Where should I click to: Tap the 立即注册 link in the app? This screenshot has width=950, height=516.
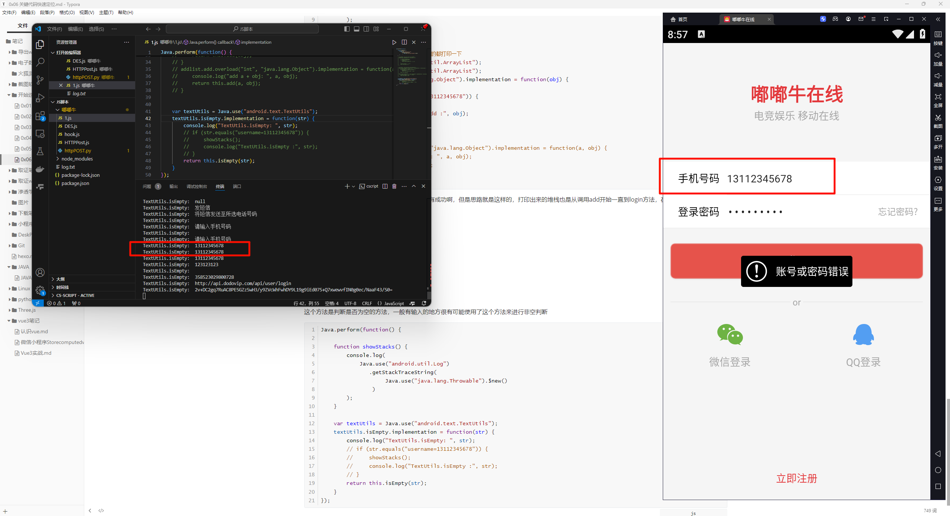tap(796, 479)
